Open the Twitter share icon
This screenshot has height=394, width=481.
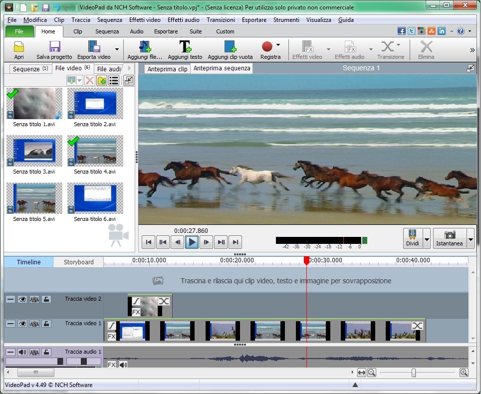point(411,31)
